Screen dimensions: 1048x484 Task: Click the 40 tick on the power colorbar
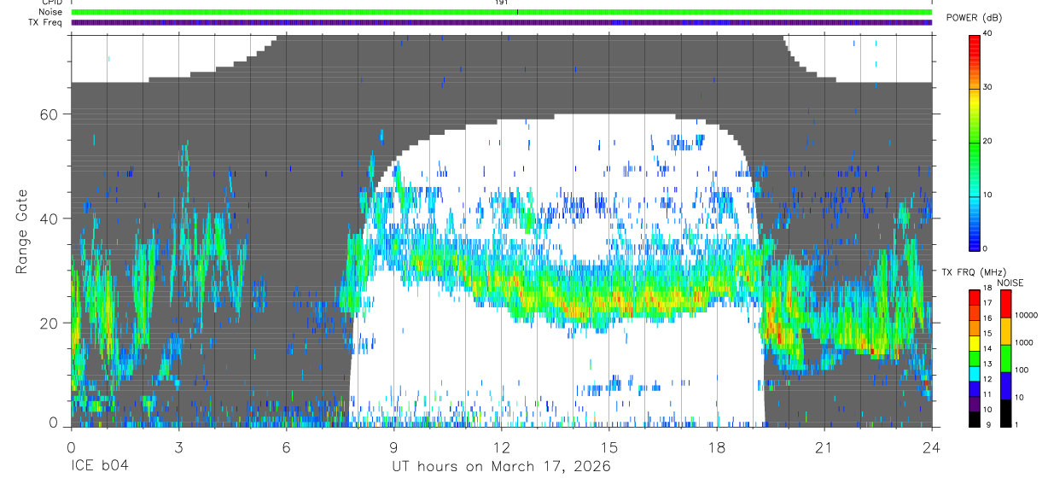[x=989, y=33]
